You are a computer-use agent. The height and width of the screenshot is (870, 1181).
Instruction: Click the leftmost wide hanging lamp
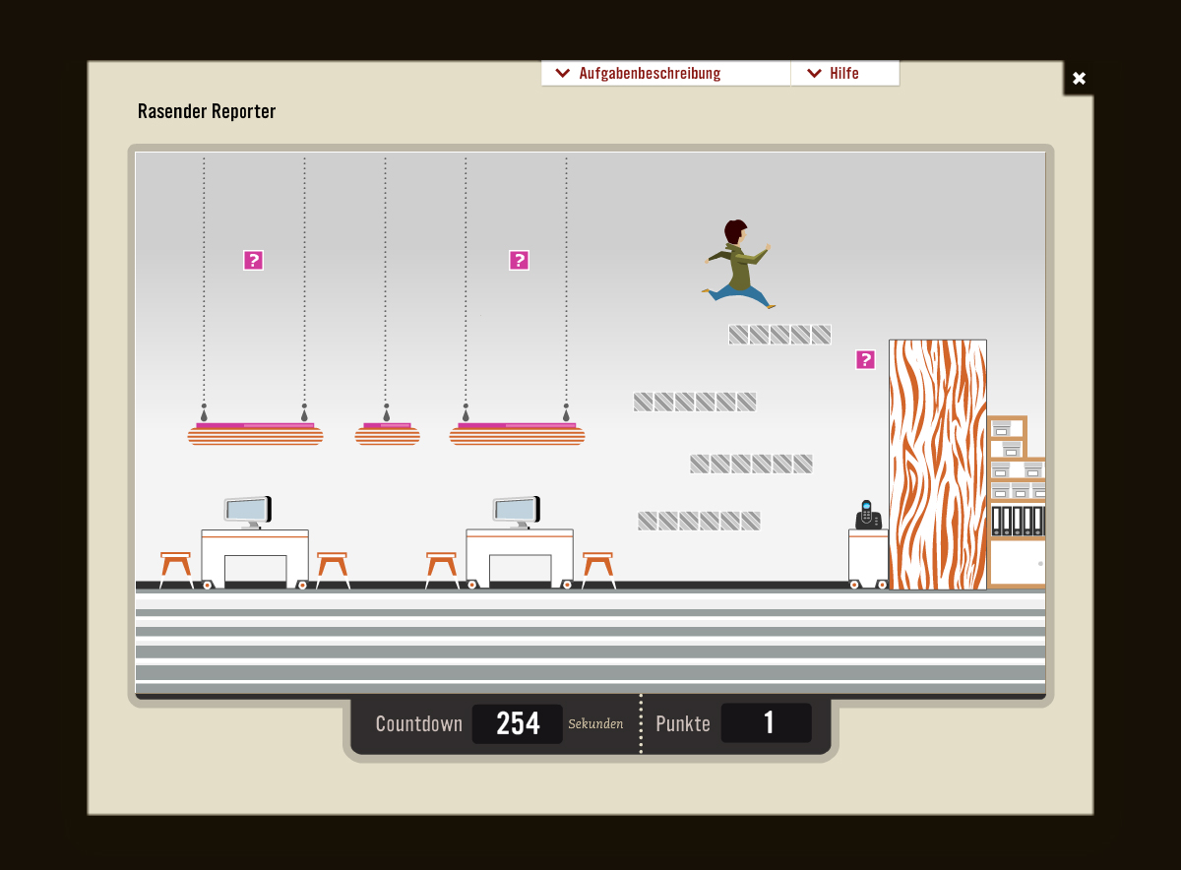coord(255,434)
